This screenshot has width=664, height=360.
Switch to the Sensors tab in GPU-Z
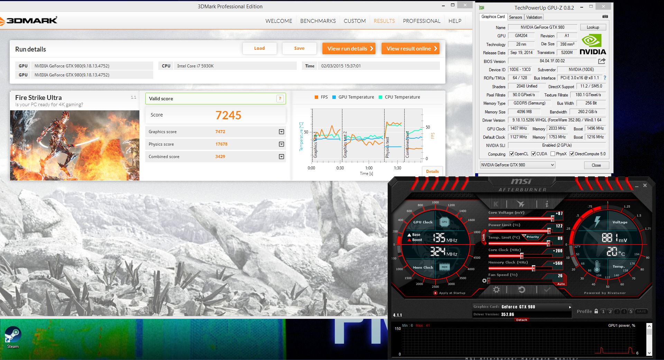coord(515,17)
